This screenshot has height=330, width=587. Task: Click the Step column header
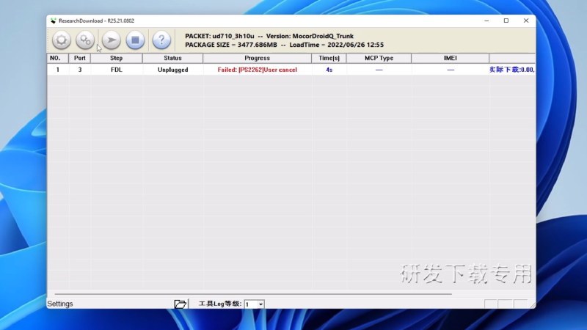pyautogui.click(x=117, y=58)
